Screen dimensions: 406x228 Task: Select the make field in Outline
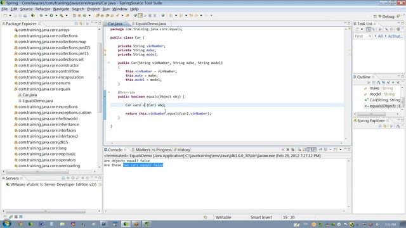(x=381, y=88)
